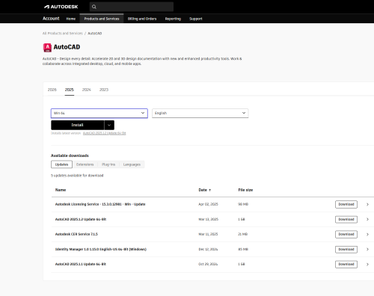Click the black Install button
This screenshot has width=374, height=296.
pos(78,125)
